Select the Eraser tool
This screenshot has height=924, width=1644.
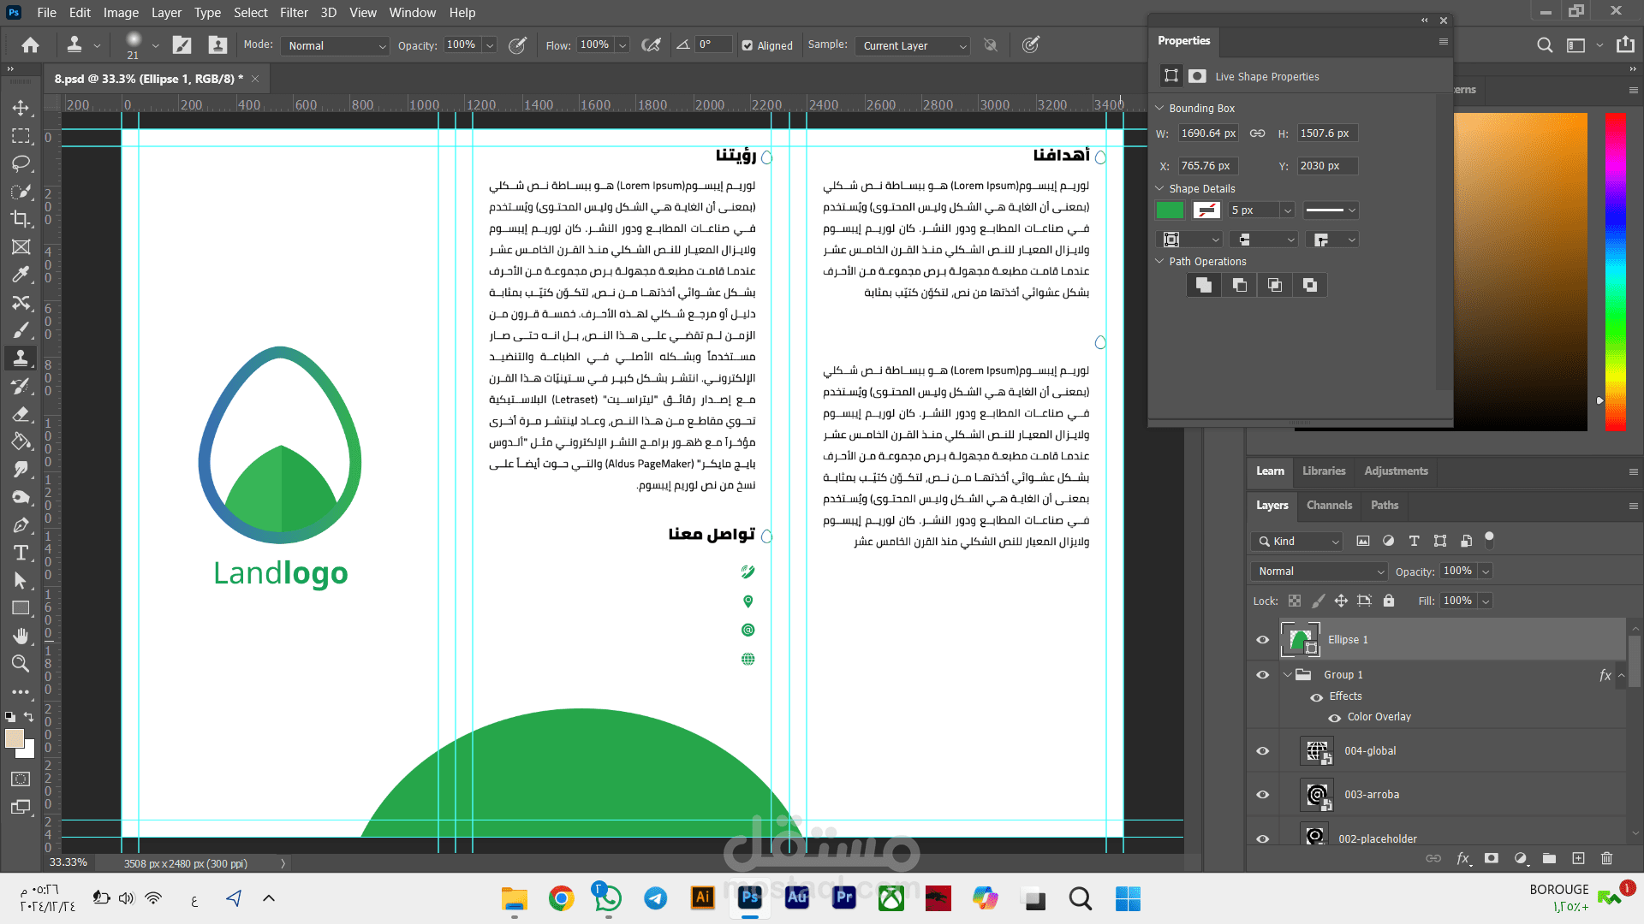click(21, 414)
